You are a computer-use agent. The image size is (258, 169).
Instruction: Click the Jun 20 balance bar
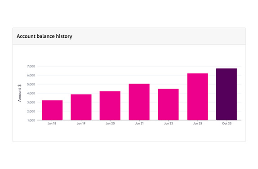pyautogui.click(x=110, y=106)
